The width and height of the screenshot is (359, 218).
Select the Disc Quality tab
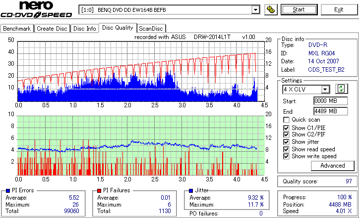tap(118, 28)
